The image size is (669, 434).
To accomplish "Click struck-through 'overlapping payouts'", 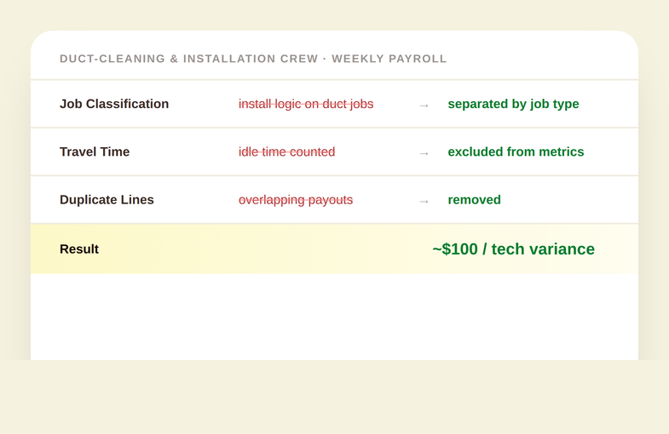I will [296, 200].
